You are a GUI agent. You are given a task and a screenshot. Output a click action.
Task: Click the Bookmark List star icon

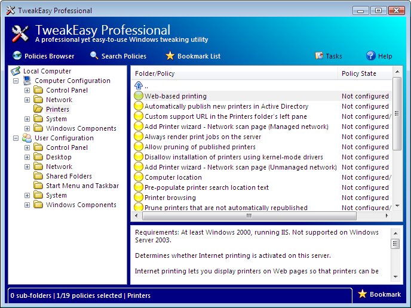coord(170,56)
